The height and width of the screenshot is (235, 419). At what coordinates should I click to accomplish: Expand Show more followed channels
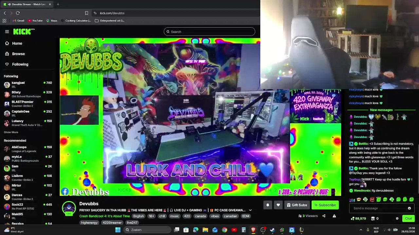11,132
